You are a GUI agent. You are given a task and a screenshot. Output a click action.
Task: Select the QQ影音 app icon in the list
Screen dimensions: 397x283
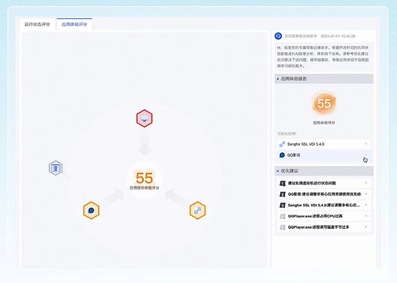281,155
